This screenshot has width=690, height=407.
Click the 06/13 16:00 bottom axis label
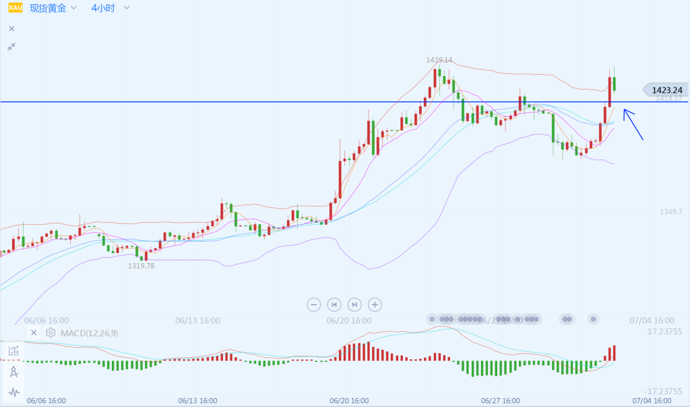197,400
